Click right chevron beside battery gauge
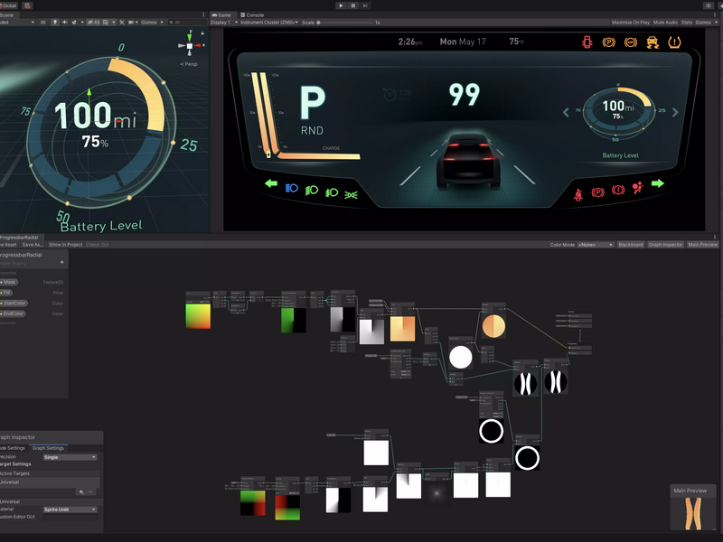 coord(675,112)
